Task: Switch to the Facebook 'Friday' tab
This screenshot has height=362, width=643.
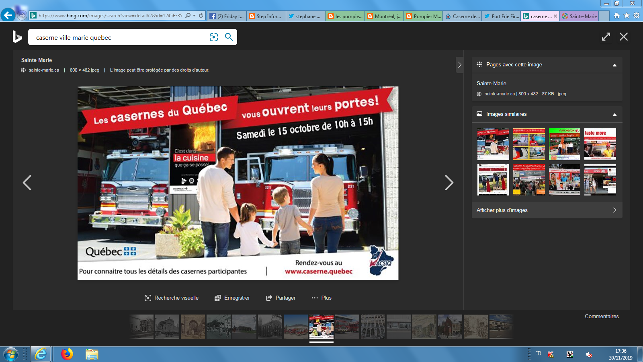Action: pos(227,16)
